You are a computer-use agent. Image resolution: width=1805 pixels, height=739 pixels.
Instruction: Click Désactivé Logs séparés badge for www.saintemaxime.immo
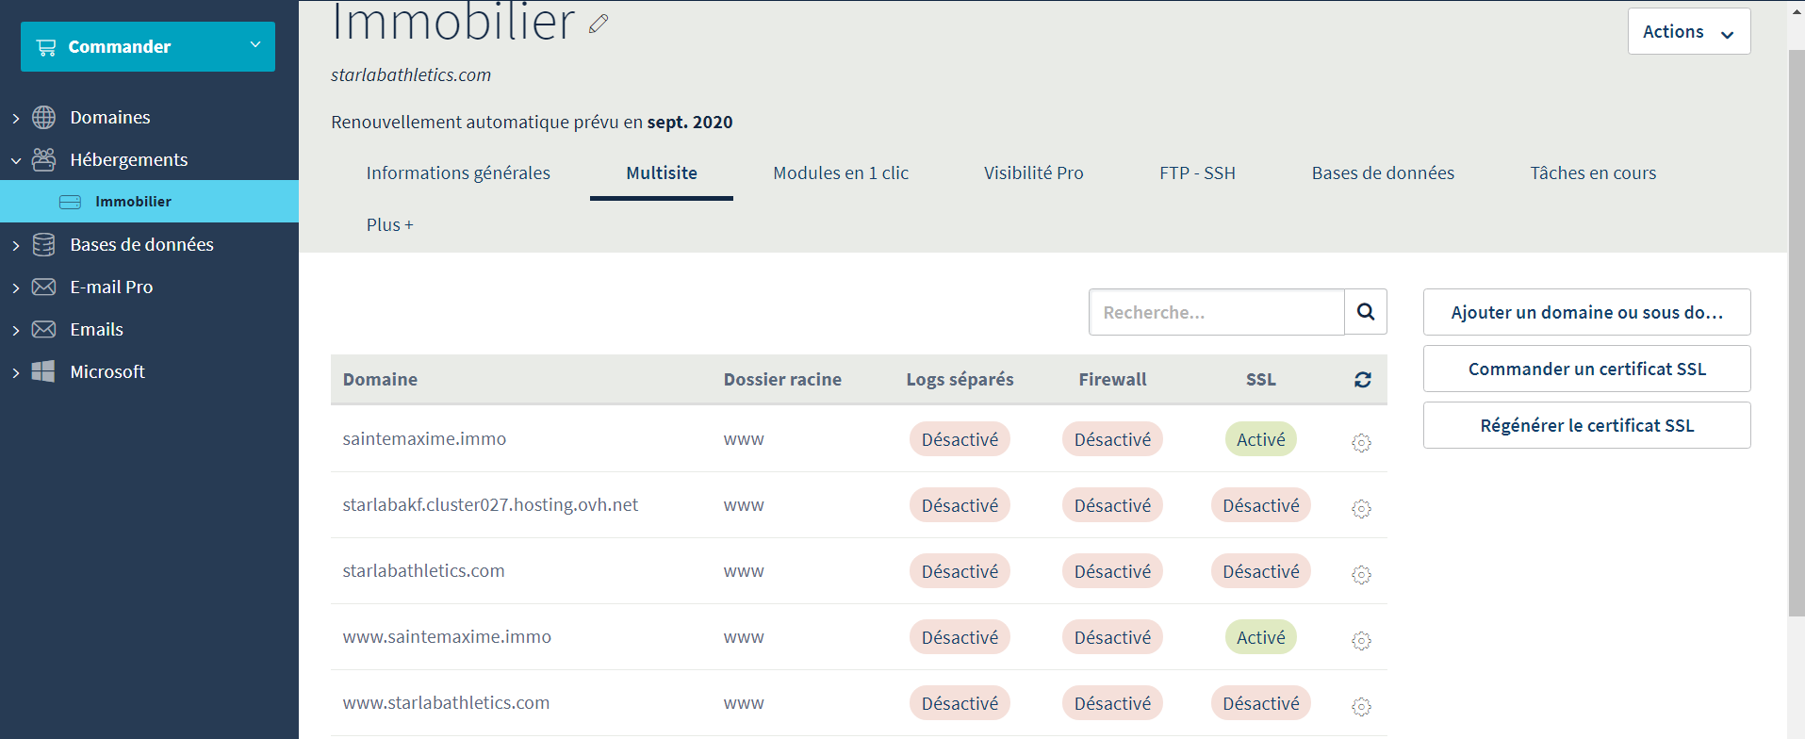point(960,637)
